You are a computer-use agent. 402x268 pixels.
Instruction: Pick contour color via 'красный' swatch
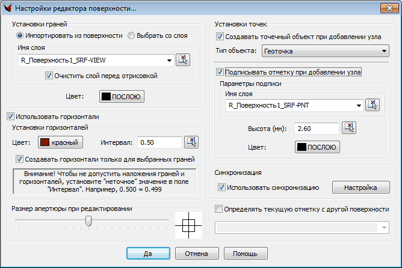[x=60, y=142]
